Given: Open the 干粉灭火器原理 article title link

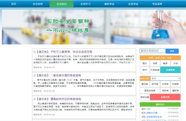Looking at the screenshot, I should coord(71,52).
